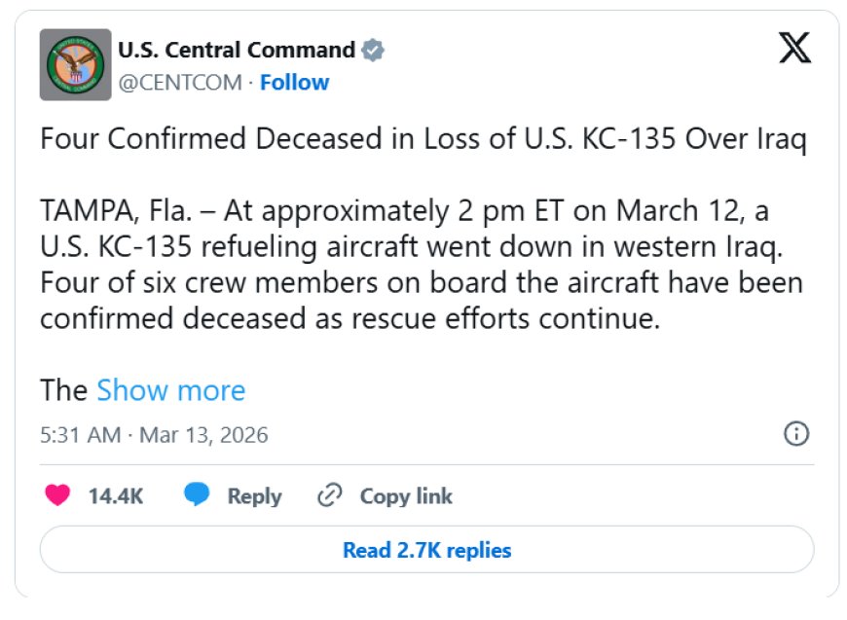Click the "Four Confirmed Deceased" headline text
Viewport: 847px width, 620px height.
point(423,139)
